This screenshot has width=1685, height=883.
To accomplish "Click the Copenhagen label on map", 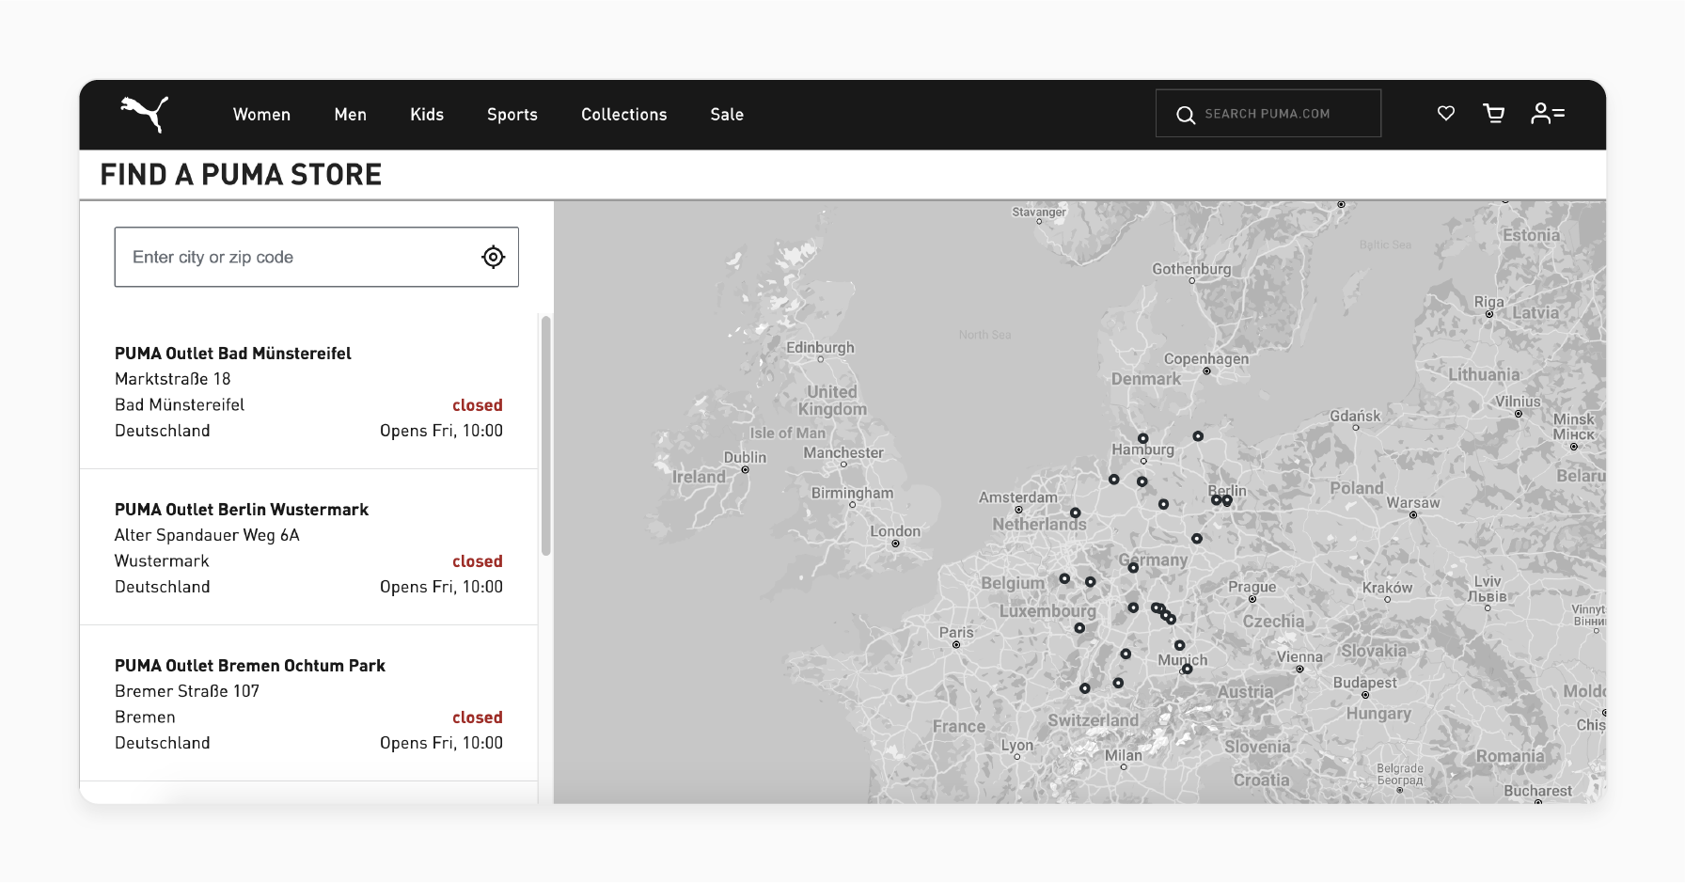I will 1206,358.
